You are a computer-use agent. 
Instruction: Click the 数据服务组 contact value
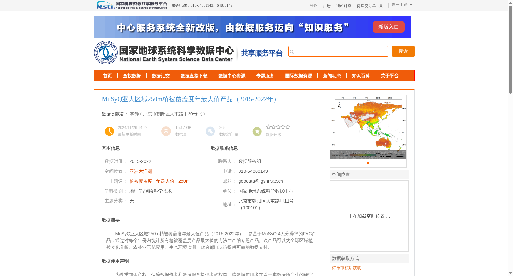[x=250, y=161]
